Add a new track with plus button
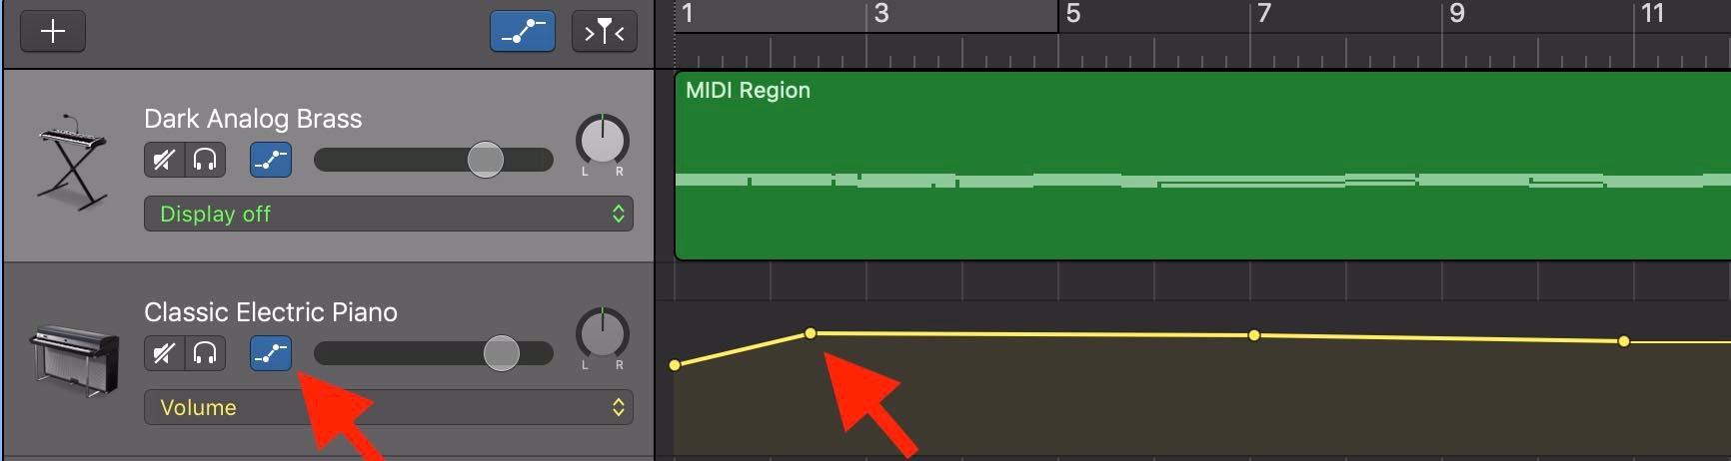The height and width of the screenshot is (461, 1731). (53, 32)
